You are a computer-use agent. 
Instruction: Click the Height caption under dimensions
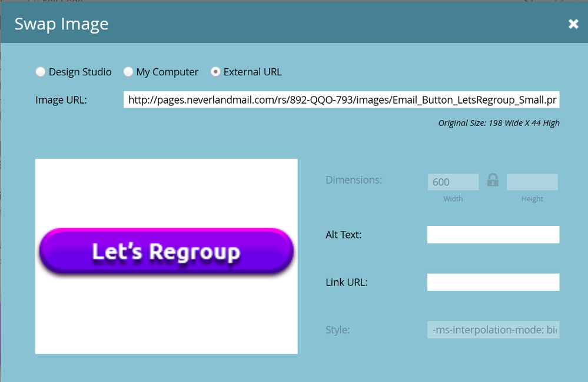pyautogui.click(x=532, y=199)
